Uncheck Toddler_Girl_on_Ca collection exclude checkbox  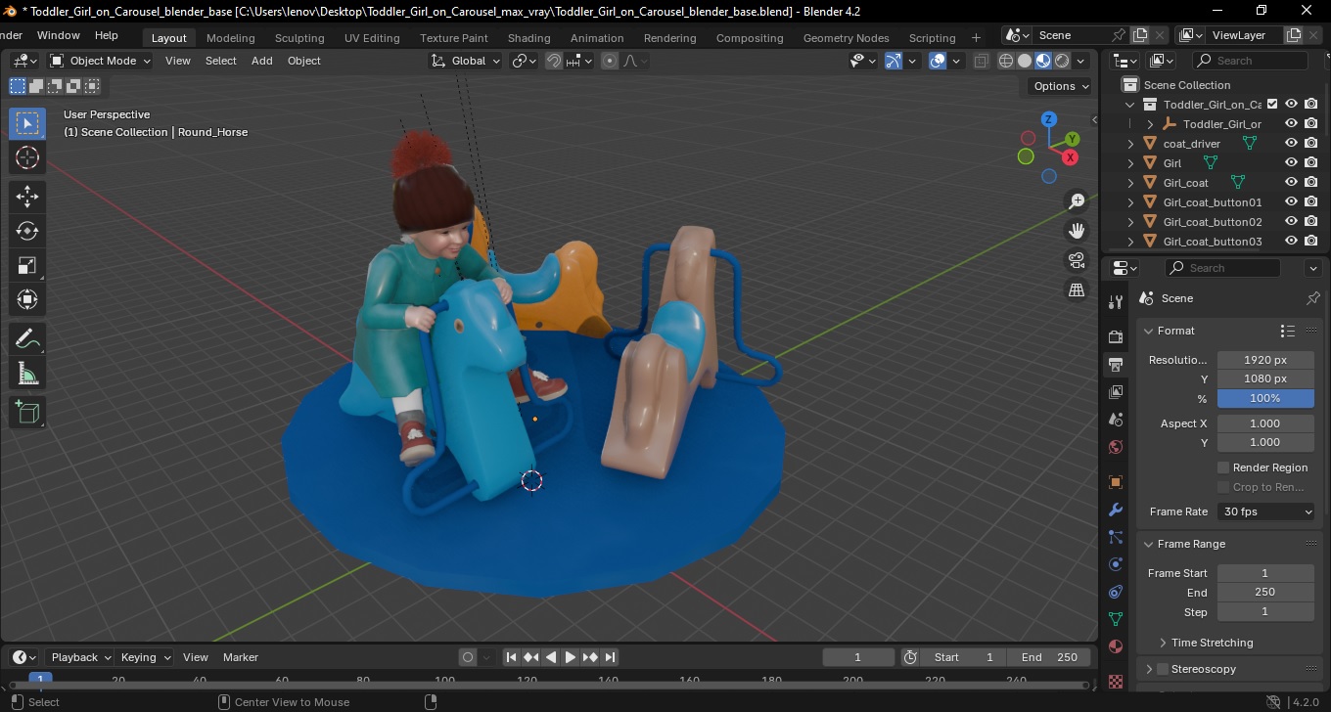coord(1272,104)
